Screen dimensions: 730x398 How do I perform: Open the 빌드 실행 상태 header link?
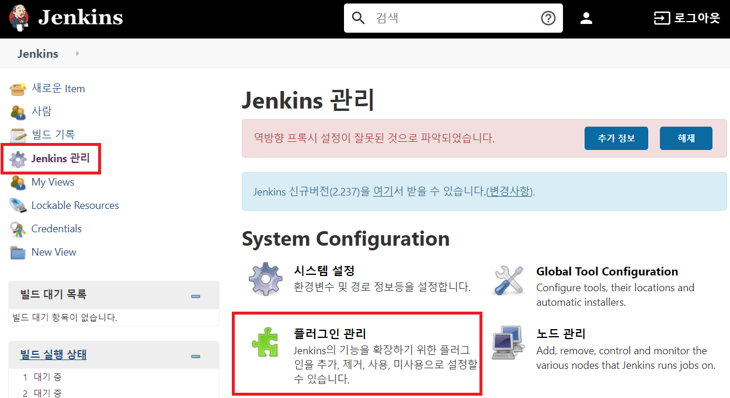53,355
